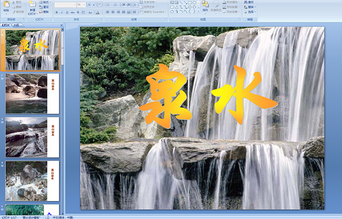Close the slides thumbnail pane
342x219 pixels.
62,25
